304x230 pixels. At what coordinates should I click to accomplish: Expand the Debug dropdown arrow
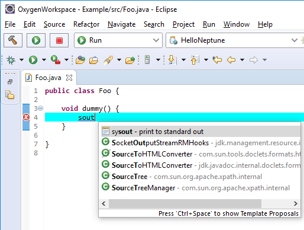(x=21, y=60)
